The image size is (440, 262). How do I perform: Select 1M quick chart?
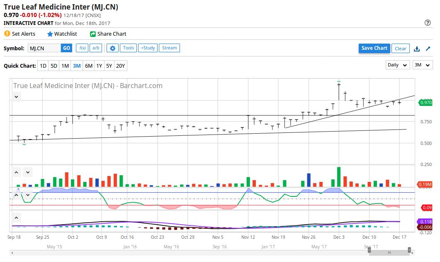[x=65, y=66]
